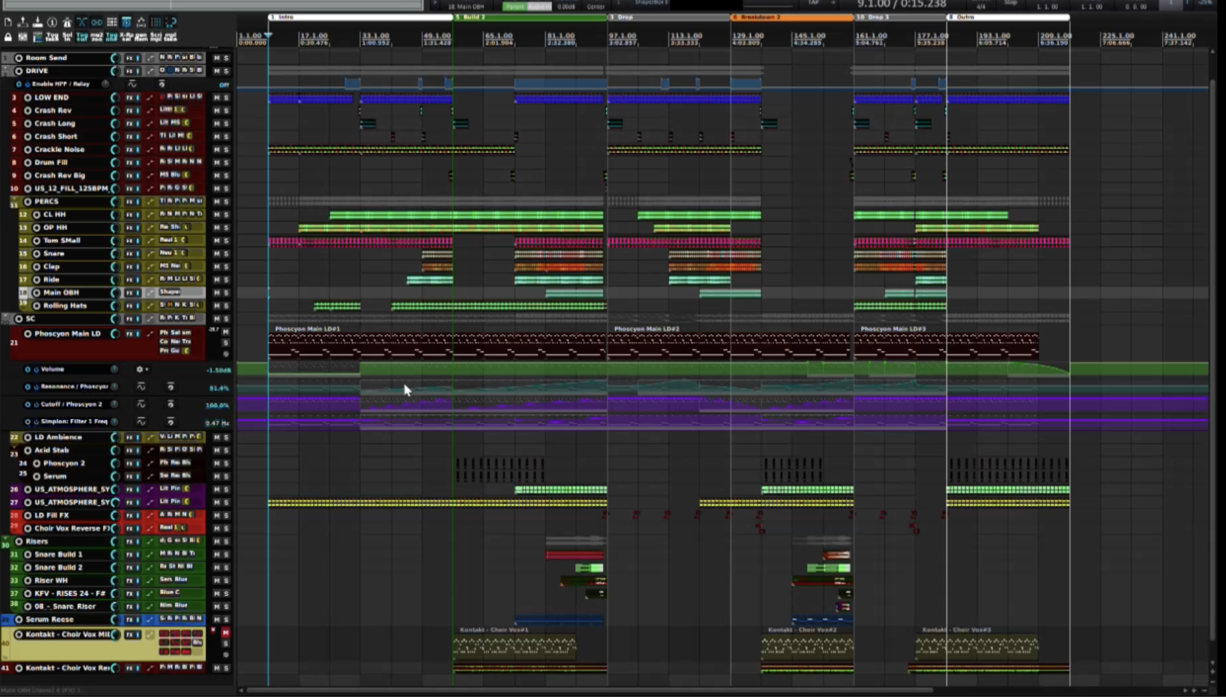Adjust Phoscyon Main LD volume knob

tap(115, 334)
